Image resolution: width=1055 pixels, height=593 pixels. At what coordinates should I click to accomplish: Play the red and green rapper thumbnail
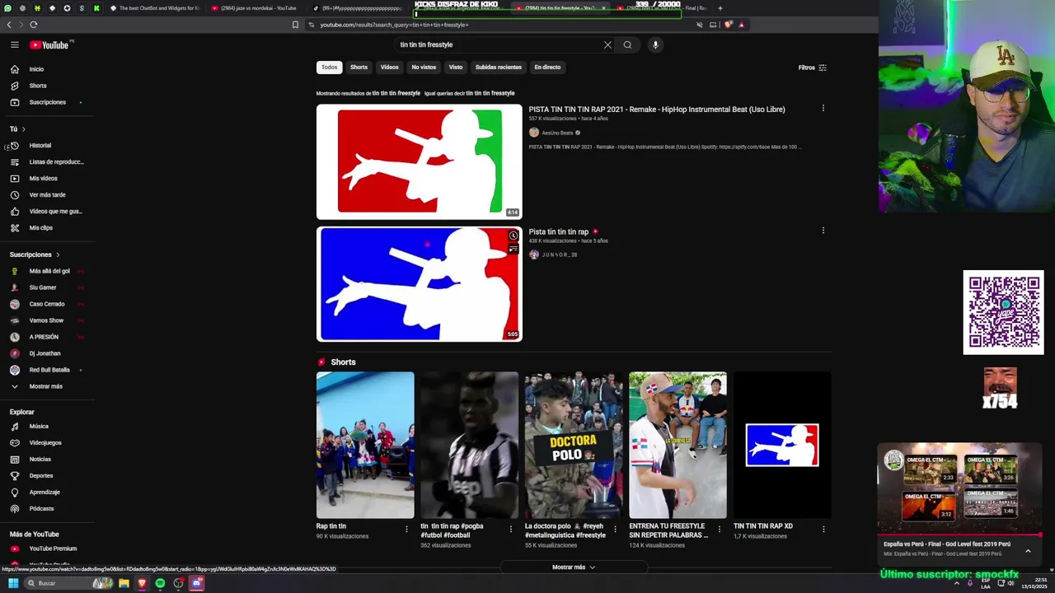click(419, 161)
